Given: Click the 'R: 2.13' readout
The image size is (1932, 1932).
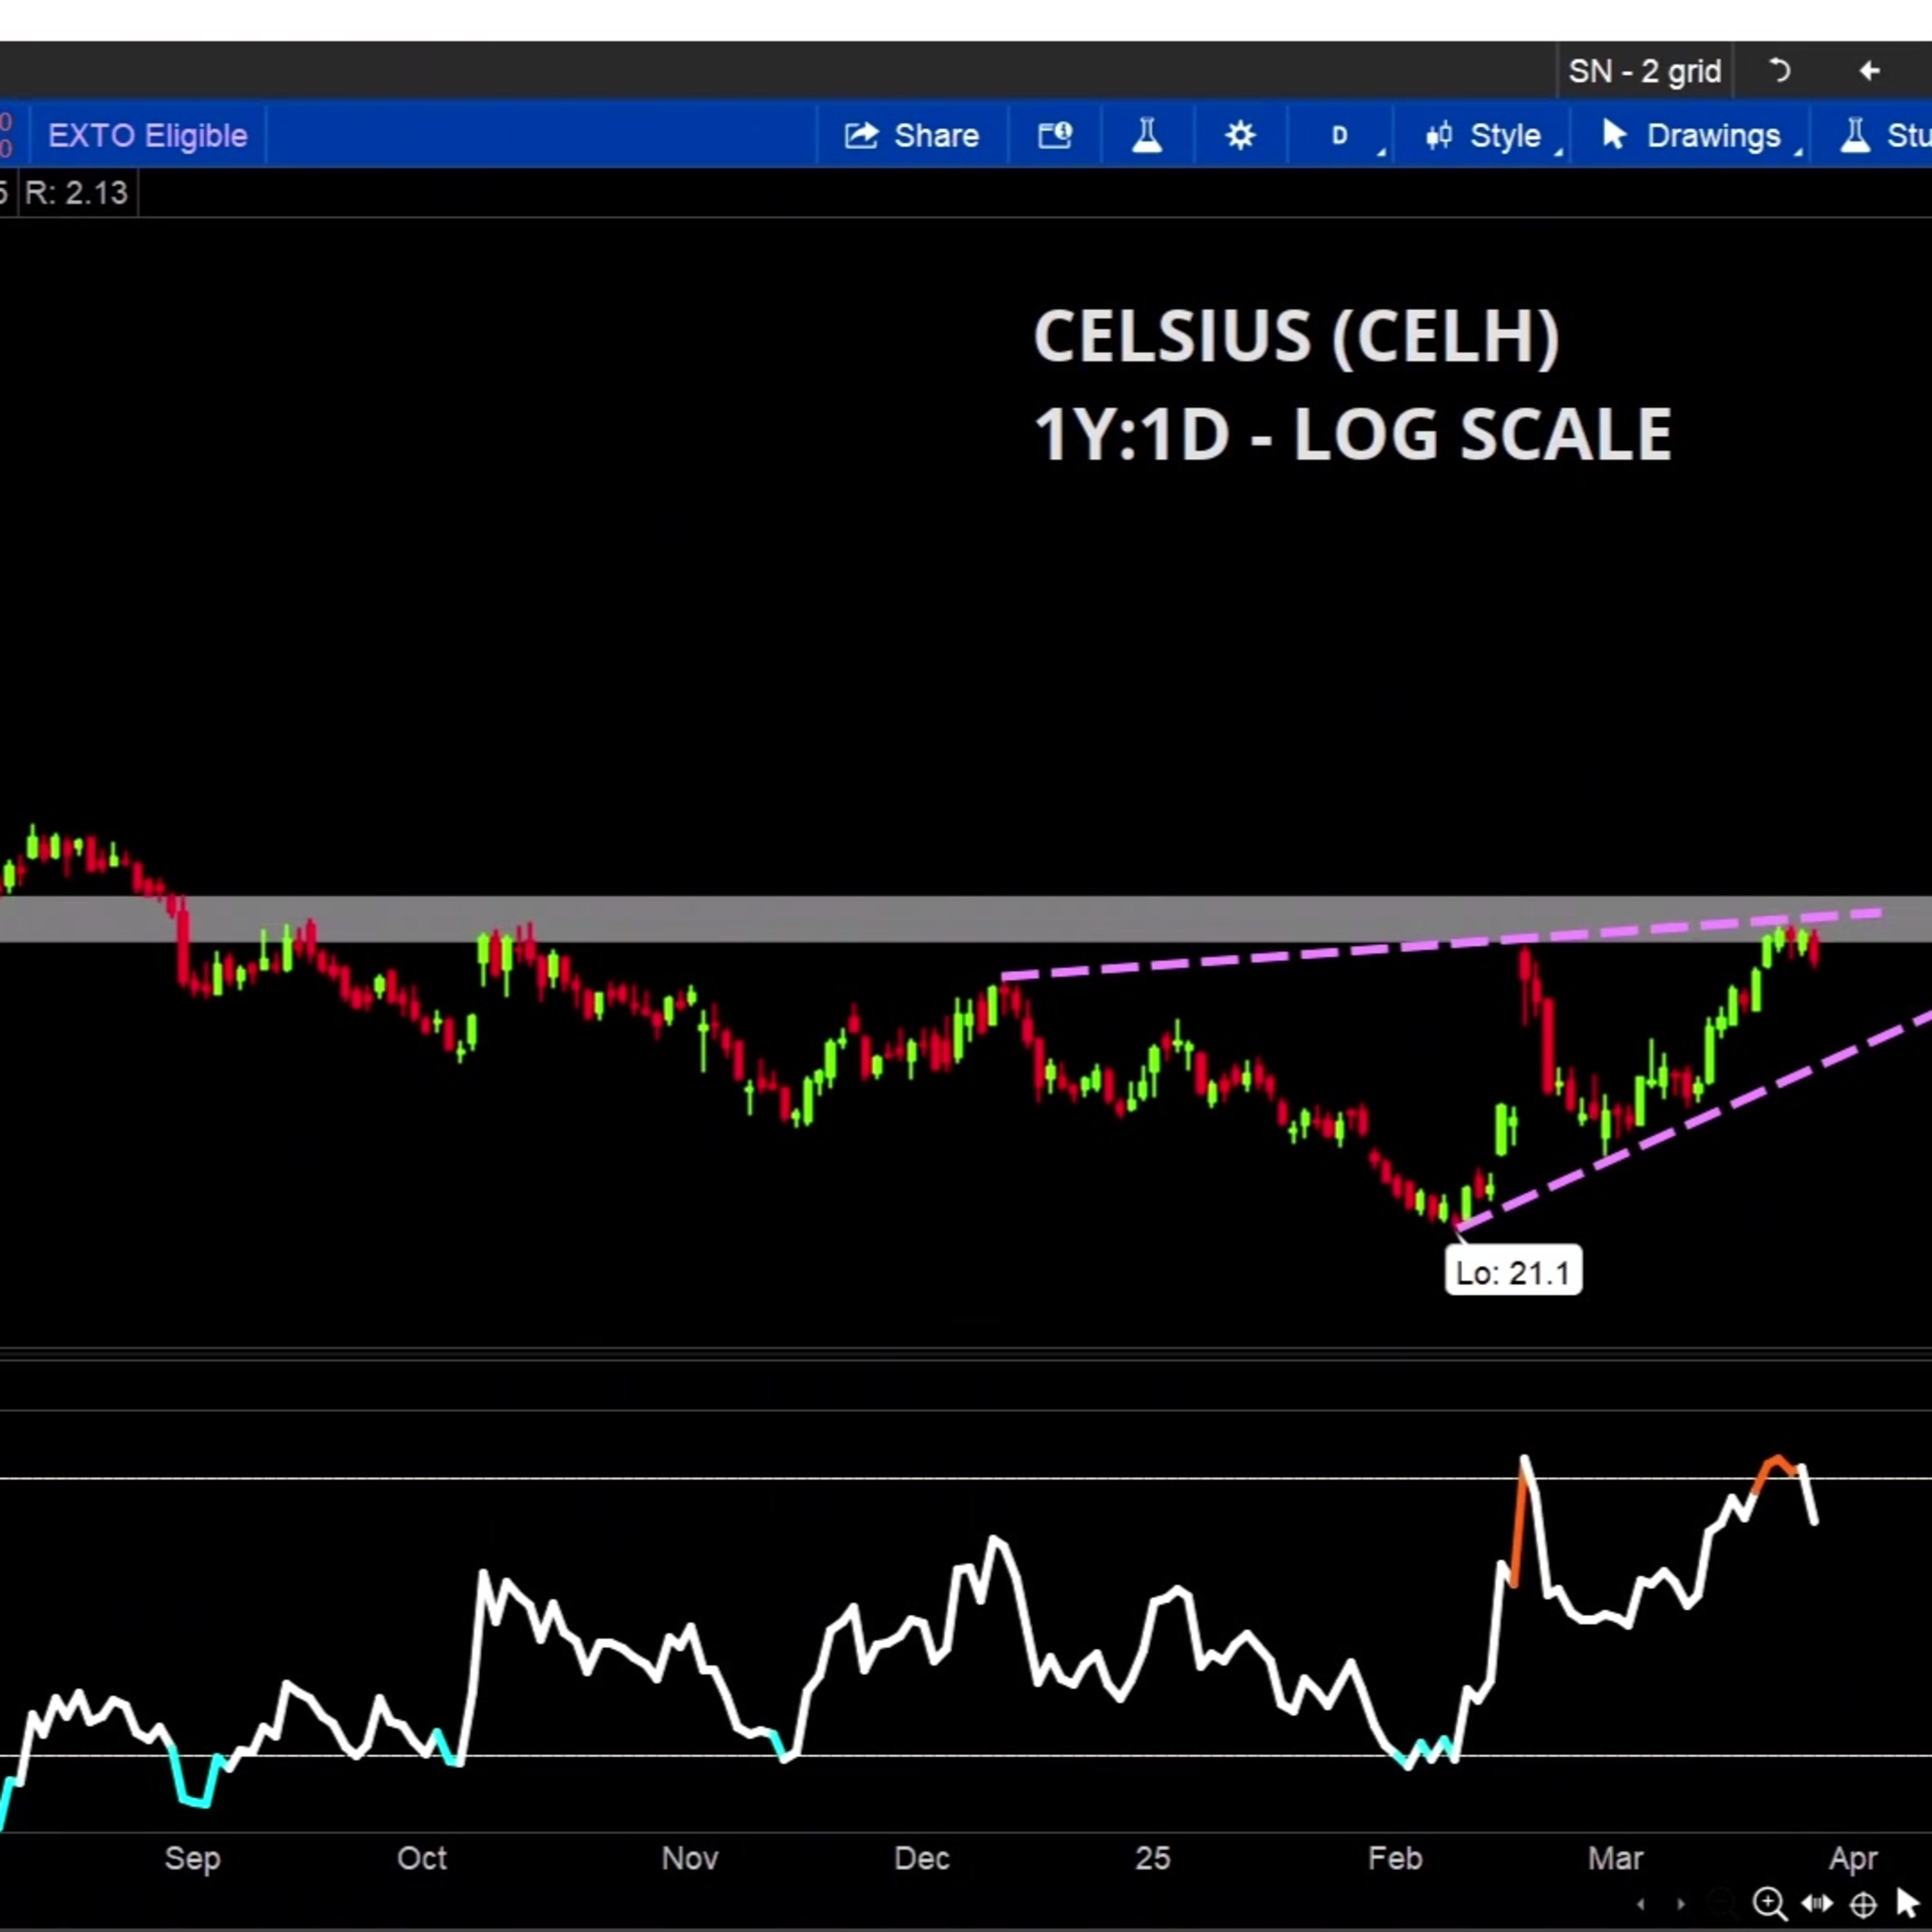Looking at the screenshot, I should pos(76,192).
